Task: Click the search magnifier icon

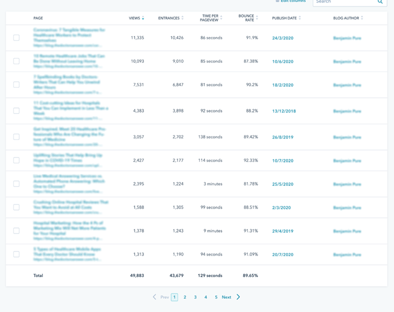Action: tap(380, 2)
